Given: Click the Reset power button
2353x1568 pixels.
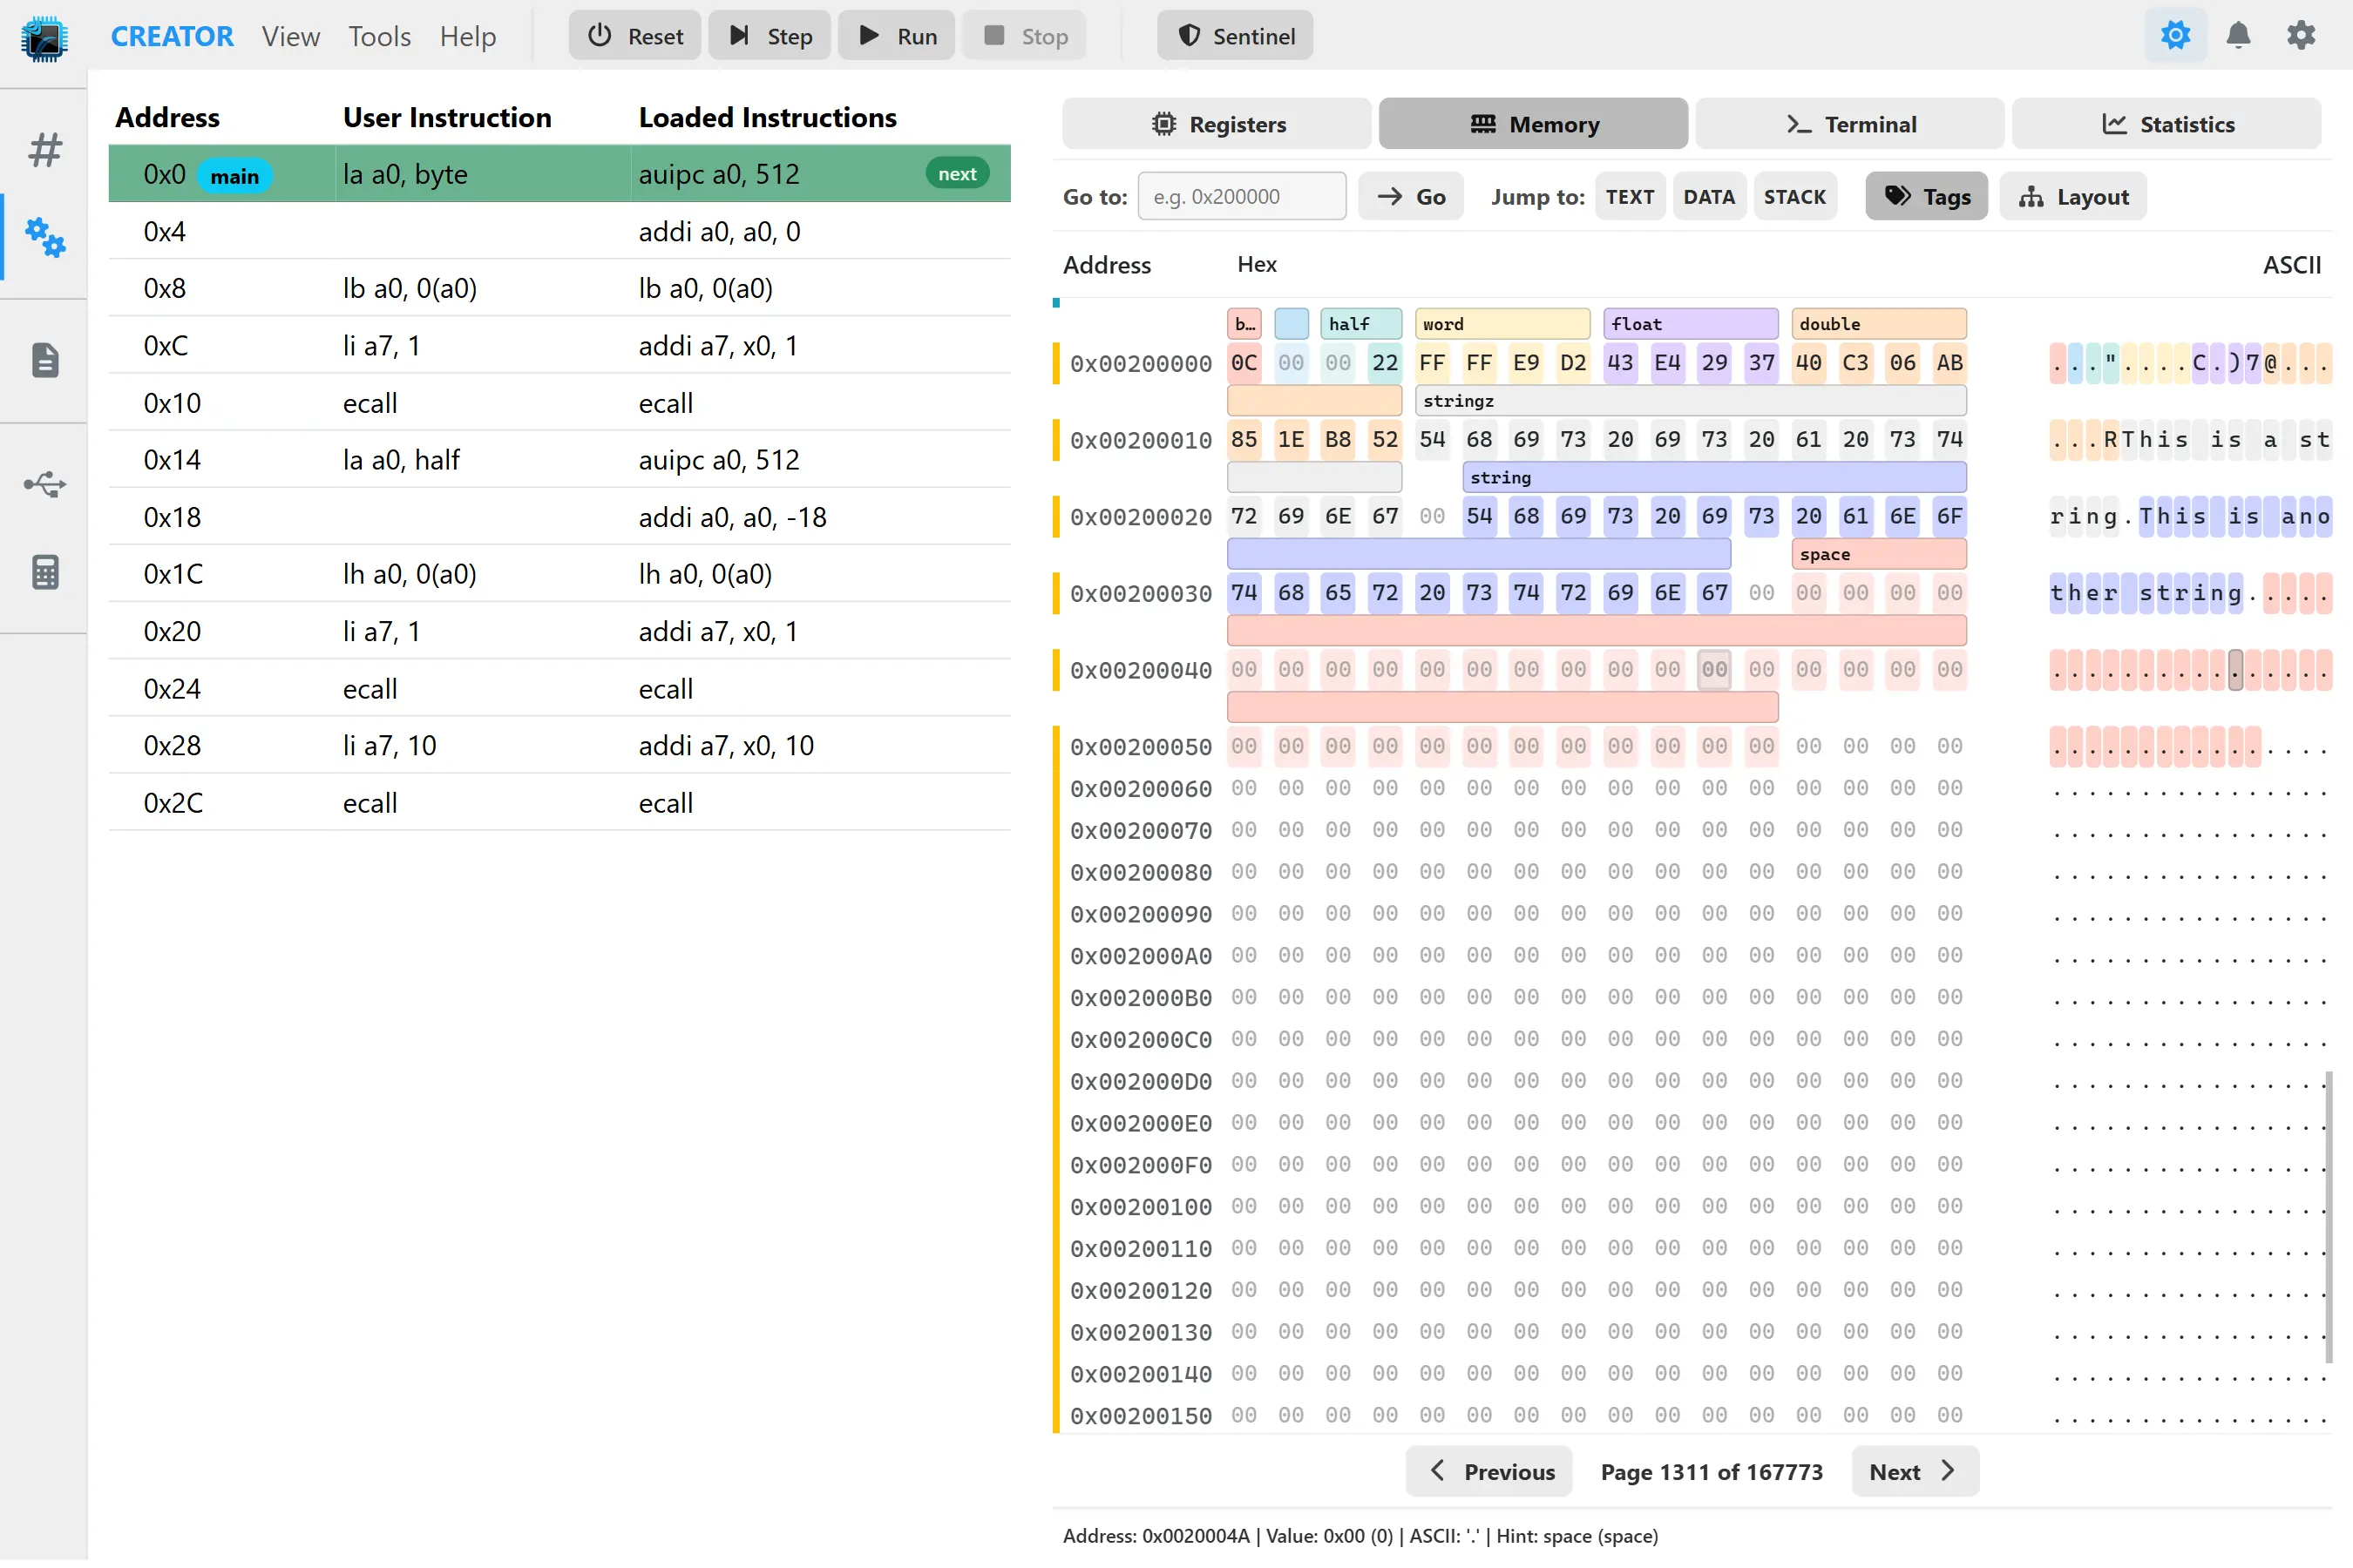Looking at the screenshot, I should point(634,36).
